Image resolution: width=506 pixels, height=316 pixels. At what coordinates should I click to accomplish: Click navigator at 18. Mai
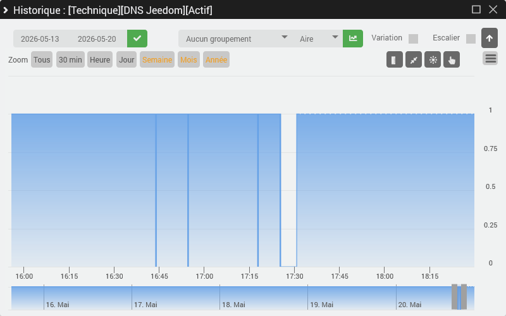pyautogui.click(x=233, y=305)
